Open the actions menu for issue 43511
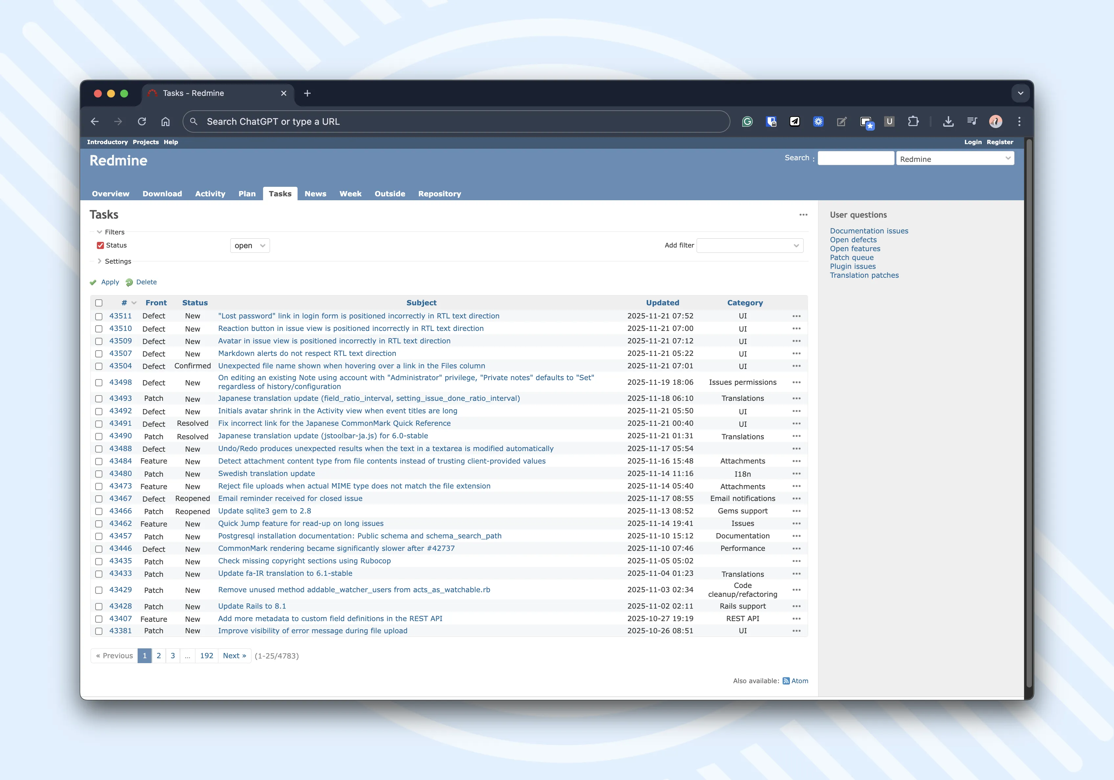1114x780 pixels. point(796,316)
